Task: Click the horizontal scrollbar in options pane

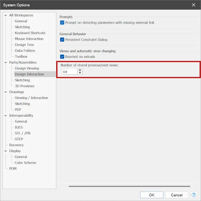Action: point(129,186)
